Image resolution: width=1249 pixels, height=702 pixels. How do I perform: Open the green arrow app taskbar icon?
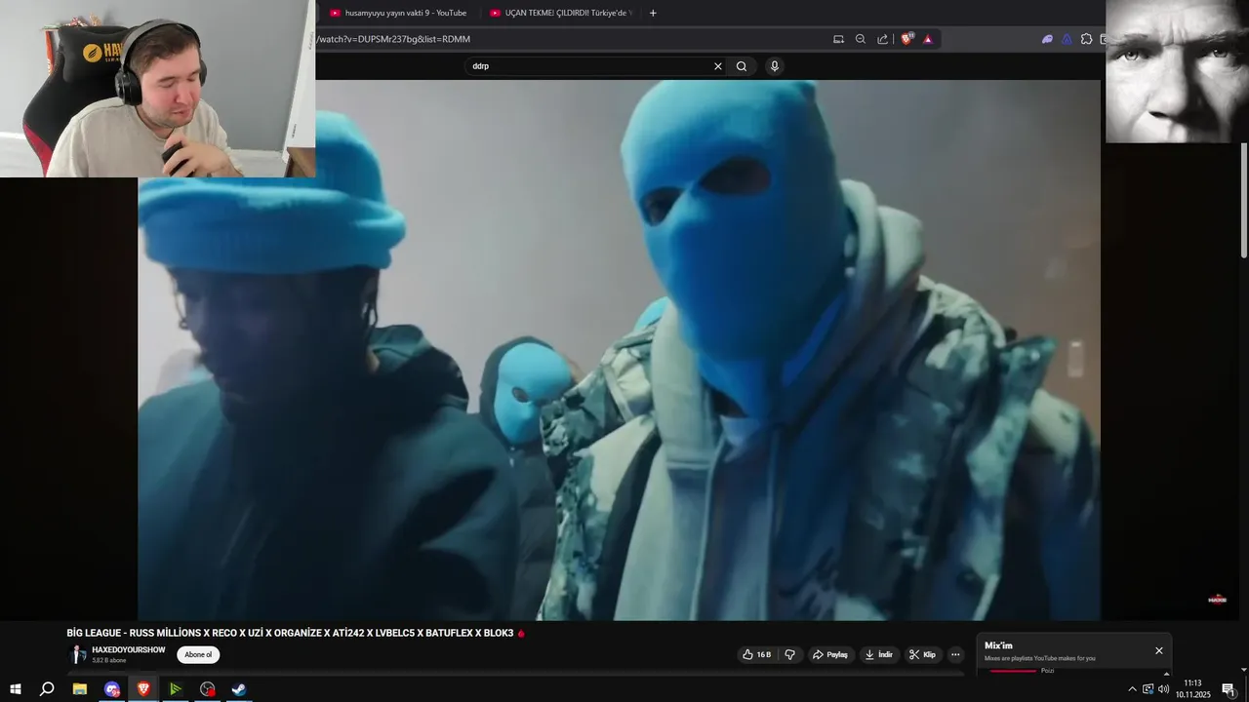[x=176, y=689]
